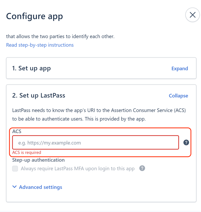
Task: Close the Configure app dialog
Action: [193, 15]
